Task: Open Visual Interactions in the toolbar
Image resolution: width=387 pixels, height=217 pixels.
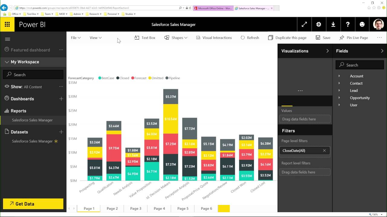Action: pyautogui.click(x=214, y=38)
